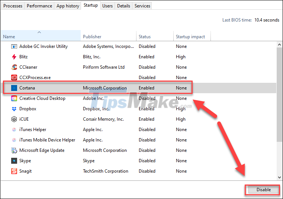
Task: Click the scrollbar down arrow
Action: point(279,177)
